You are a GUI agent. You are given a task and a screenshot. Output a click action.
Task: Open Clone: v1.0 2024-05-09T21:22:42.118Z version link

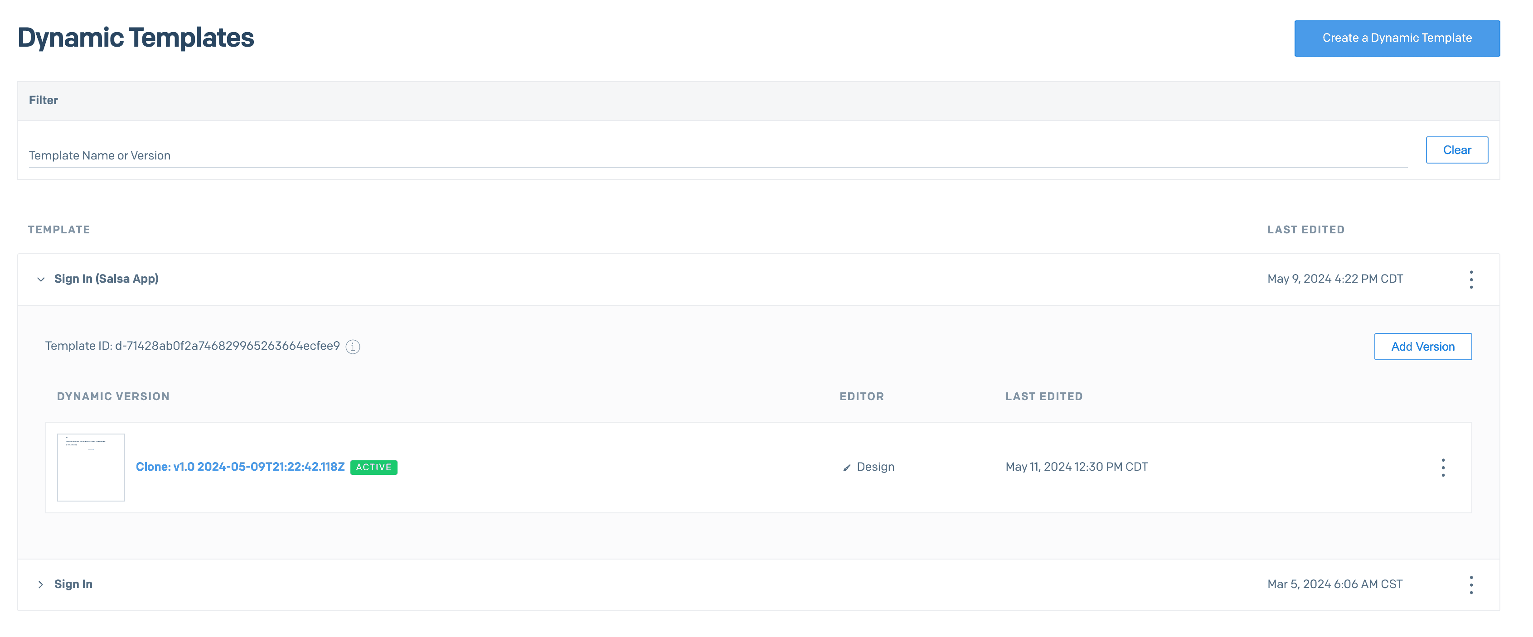click(240, 467)
